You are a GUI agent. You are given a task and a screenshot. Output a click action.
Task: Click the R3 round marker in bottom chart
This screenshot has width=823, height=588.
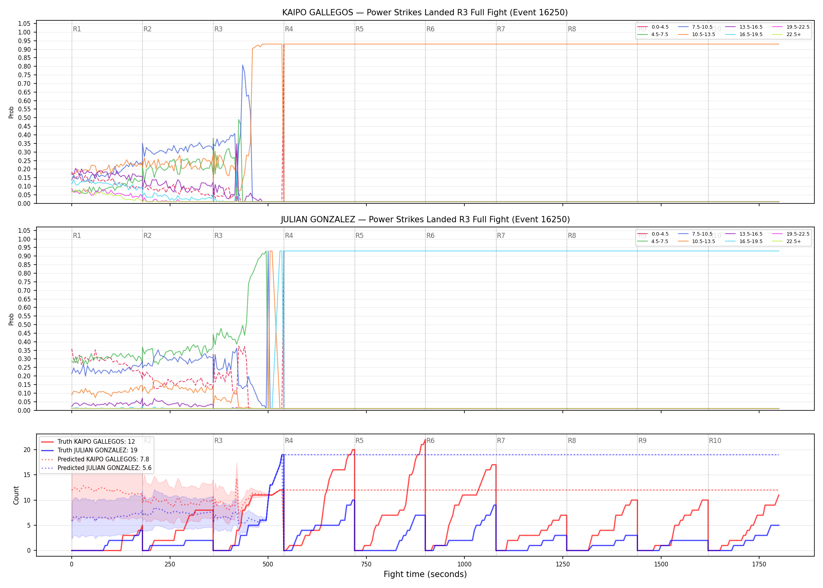point(218,441)
